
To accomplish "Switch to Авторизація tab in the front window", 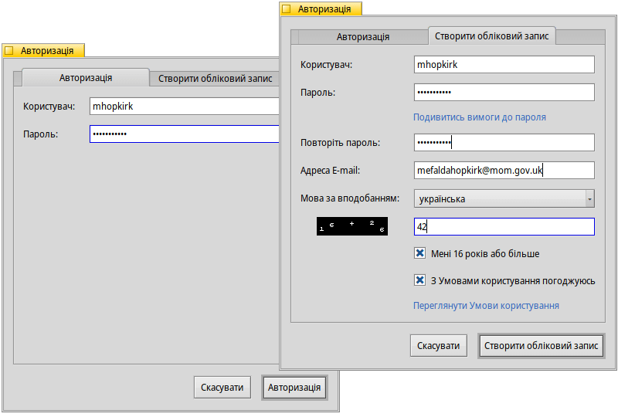I will pyautogui.click(x=363, y=37).
